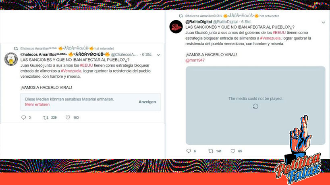This screenshot has height=185, width=330.
Task: Open the RalitoDigital profile avatar
Action: coord(176,27)
